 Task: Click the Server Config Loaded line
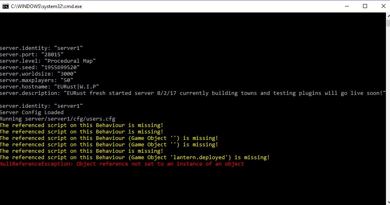32,112
